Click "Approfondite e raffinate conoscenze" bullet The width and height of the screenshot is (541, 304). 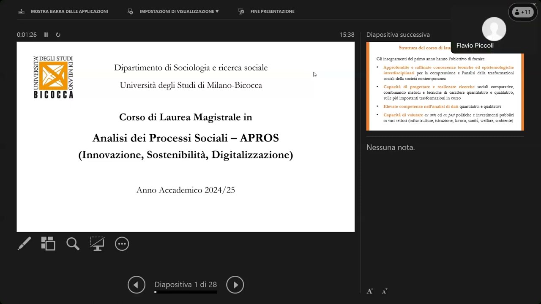tap(448, 70)
